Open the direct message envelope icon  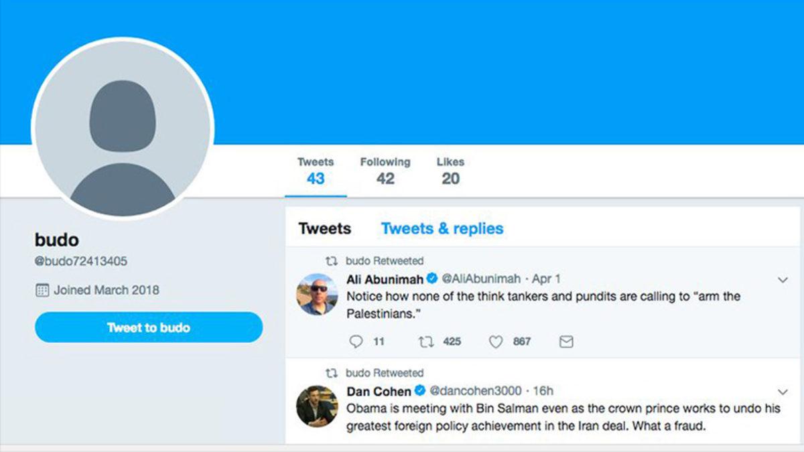point(565,342)
